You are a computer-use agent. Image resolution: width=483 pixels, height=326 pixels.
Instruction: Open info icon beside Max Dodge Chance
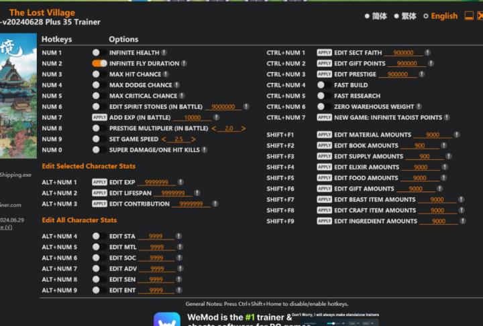177,85
